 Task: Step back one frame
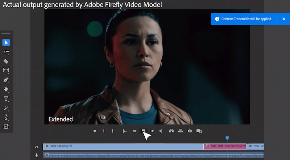point(134,131)
